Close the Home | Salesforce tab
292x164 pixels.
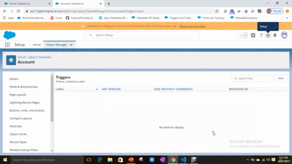pyautogui.click(x=50, y=4)
